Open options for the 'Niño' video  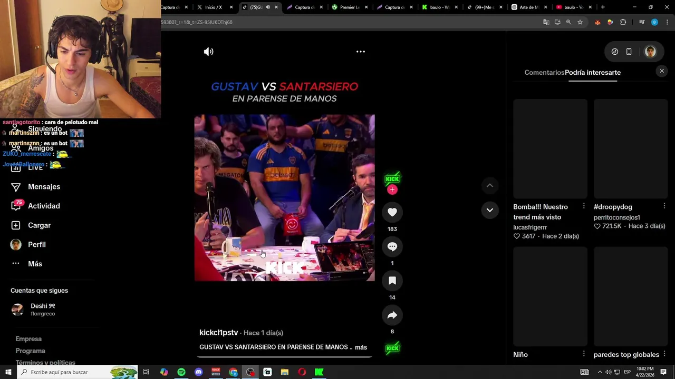(x=584, y=354)
